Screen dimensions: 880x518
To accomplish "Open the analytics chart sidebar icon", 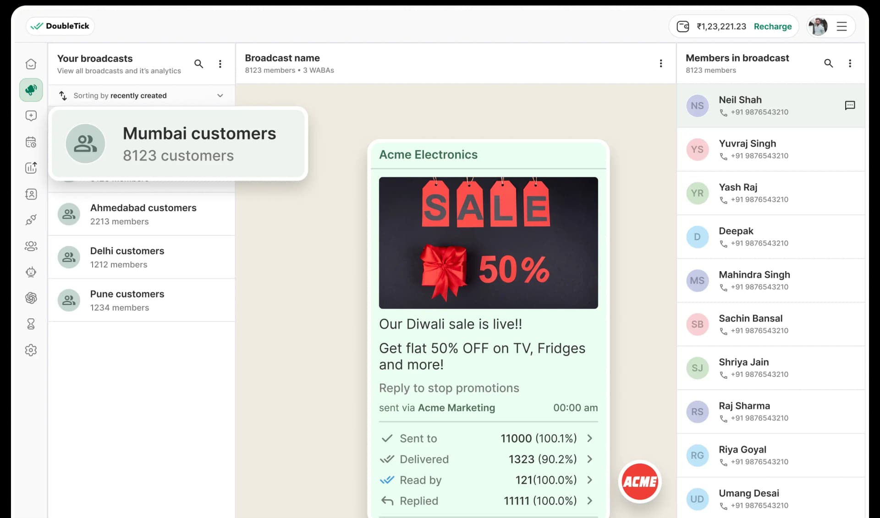I will (x=31, y=168).
